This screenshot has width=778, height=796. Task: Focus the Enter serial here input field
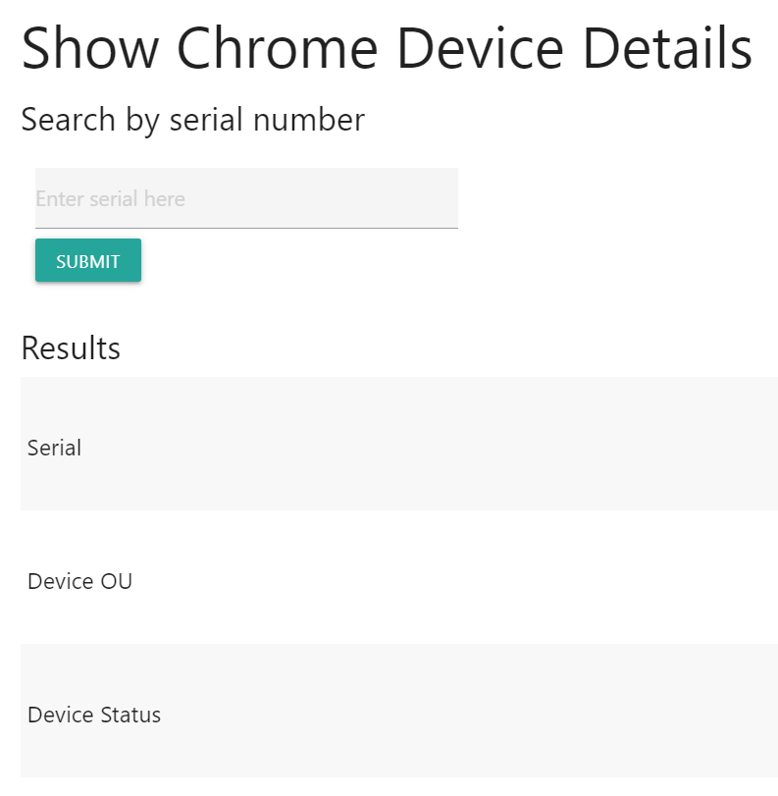tap(246, 198)
